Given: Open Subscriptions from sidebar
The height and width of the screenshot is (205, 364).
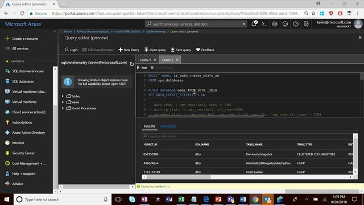Looking at the screenshot, I should click(x=19, y=122).
